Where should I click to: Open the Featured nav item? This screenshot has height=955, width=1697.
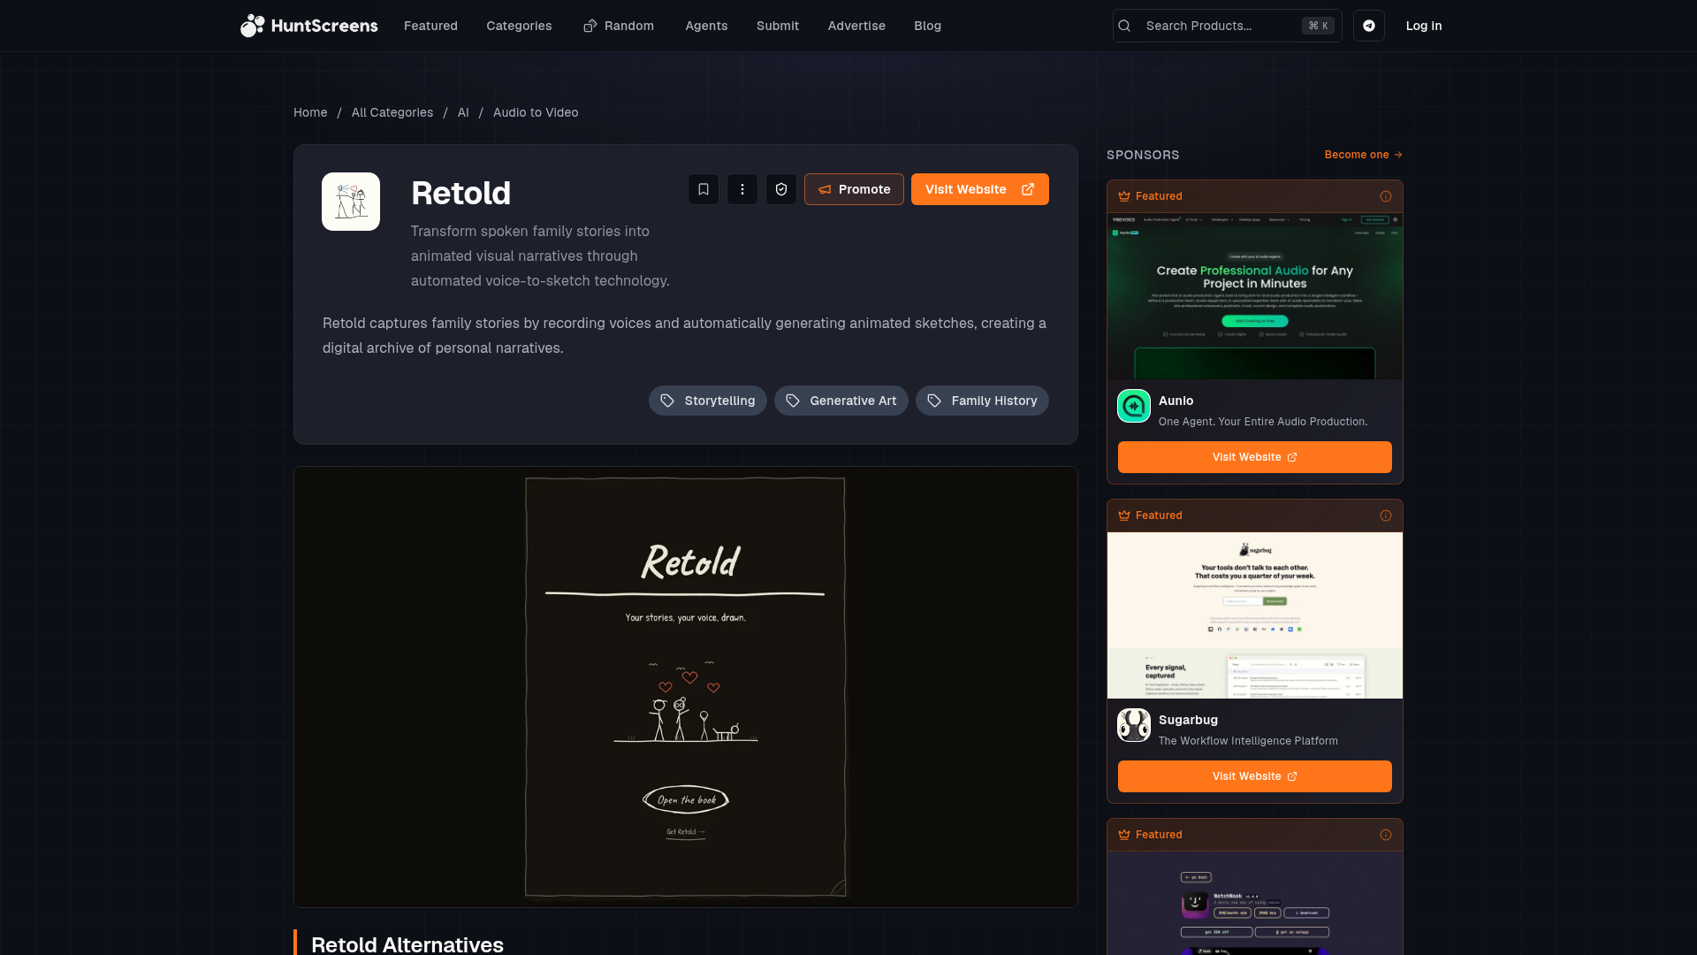tap(430, 26)
